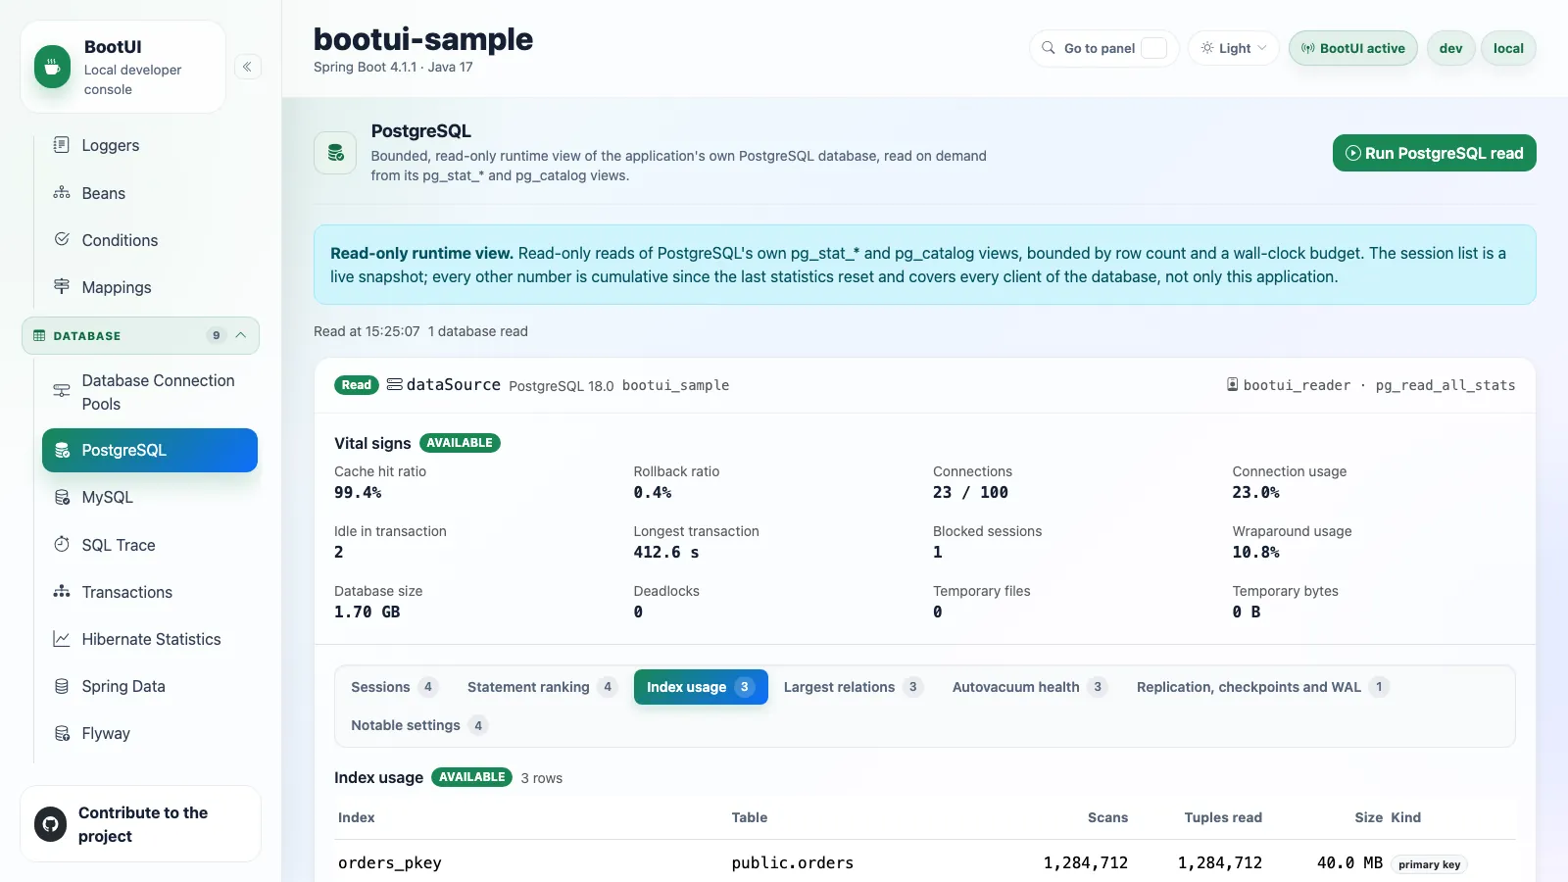Screen dimensions: 1568x882
Task: Open the Sessions tab
Action: (x=394, y=687)
